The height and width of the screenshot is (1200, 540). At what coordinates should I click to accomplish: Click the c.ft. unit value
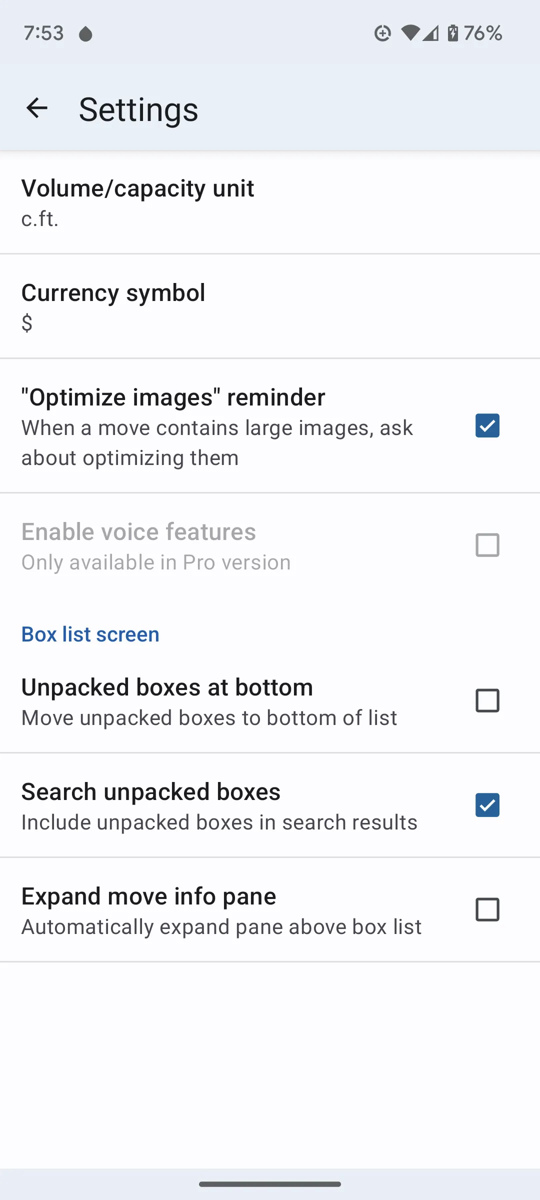pyautogui.click(x=39, y=219)
